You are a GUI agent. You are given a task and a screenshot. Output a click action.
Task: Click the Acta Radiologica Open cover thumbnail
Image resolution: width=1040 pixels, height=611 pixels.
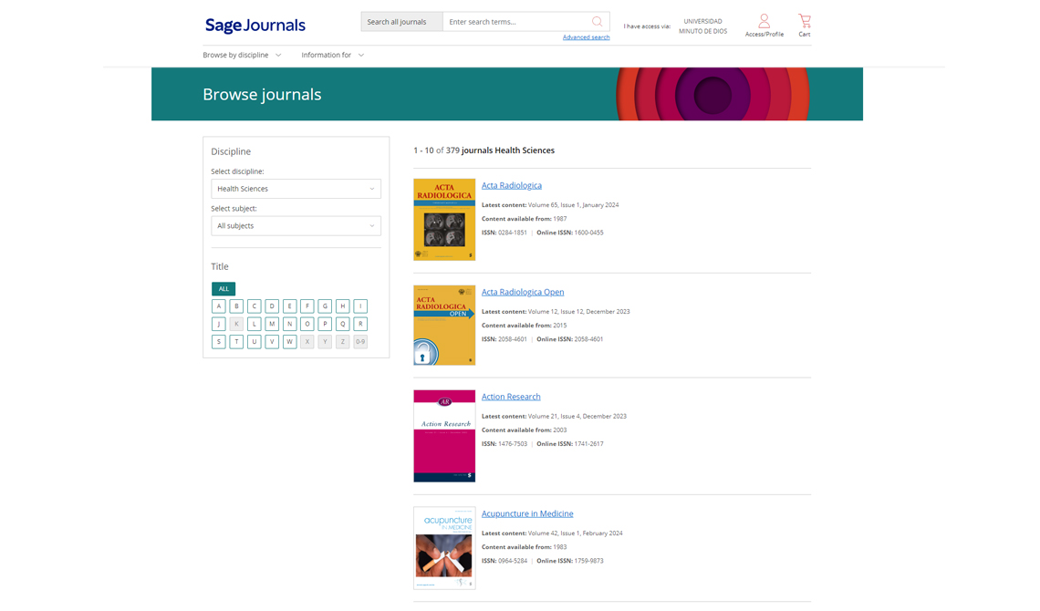click(x=444, y=326)
